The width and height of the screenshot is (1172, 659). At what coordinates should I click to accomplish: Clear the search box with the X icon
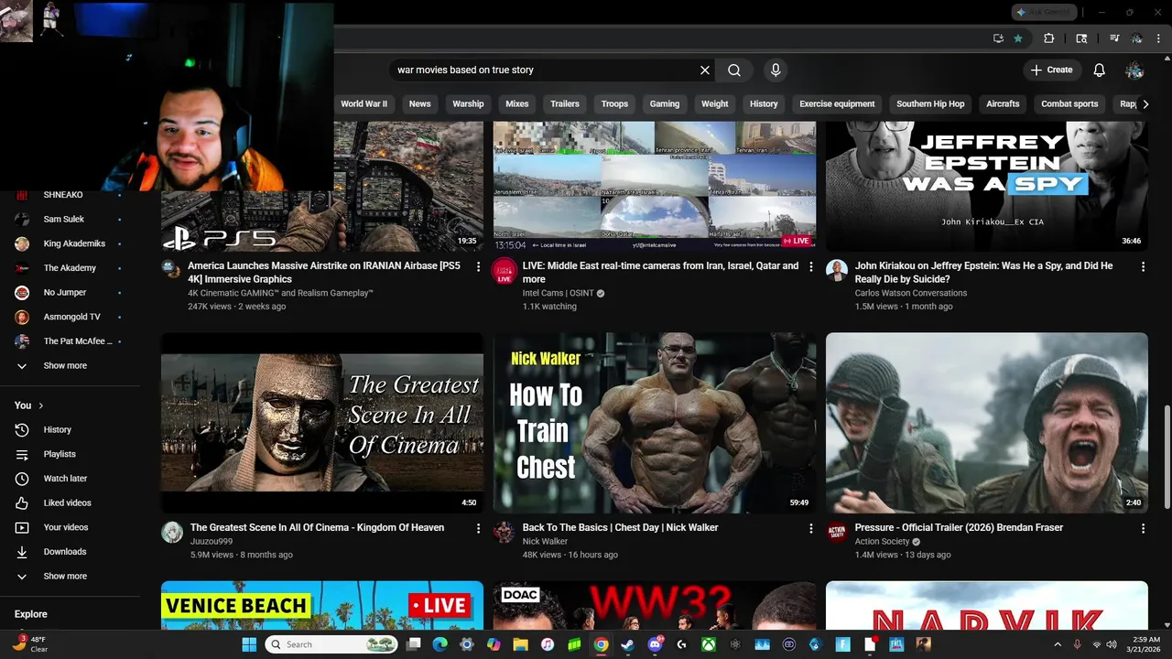click(x=705, y=70)
